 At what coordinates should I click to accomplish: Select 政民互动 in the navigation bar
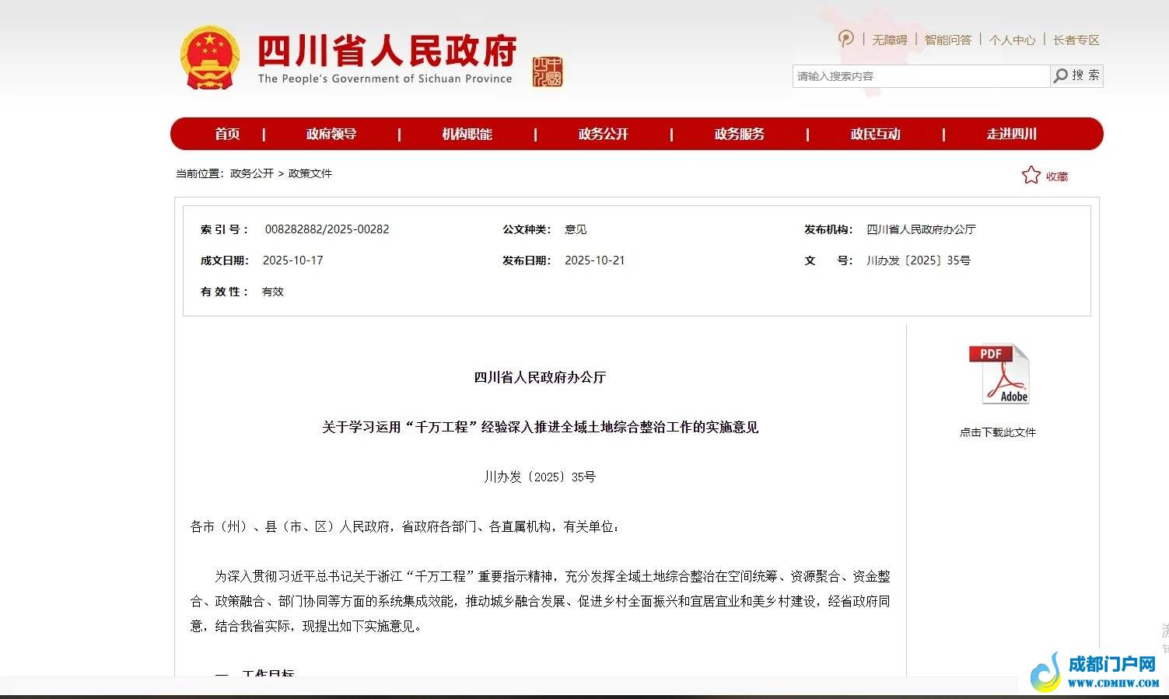875,134
